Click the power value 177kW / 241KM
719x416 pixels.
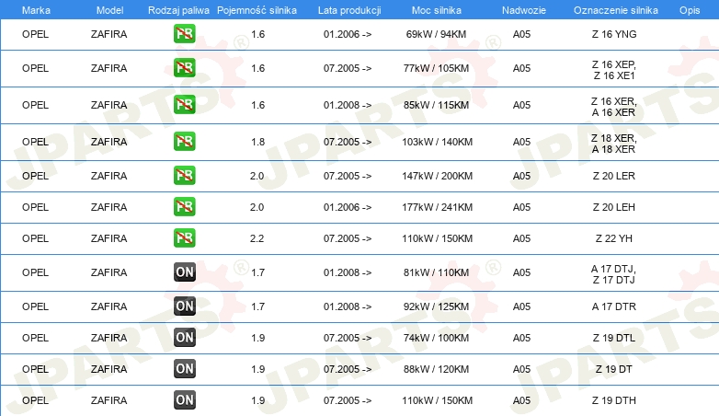pos(437,207)
